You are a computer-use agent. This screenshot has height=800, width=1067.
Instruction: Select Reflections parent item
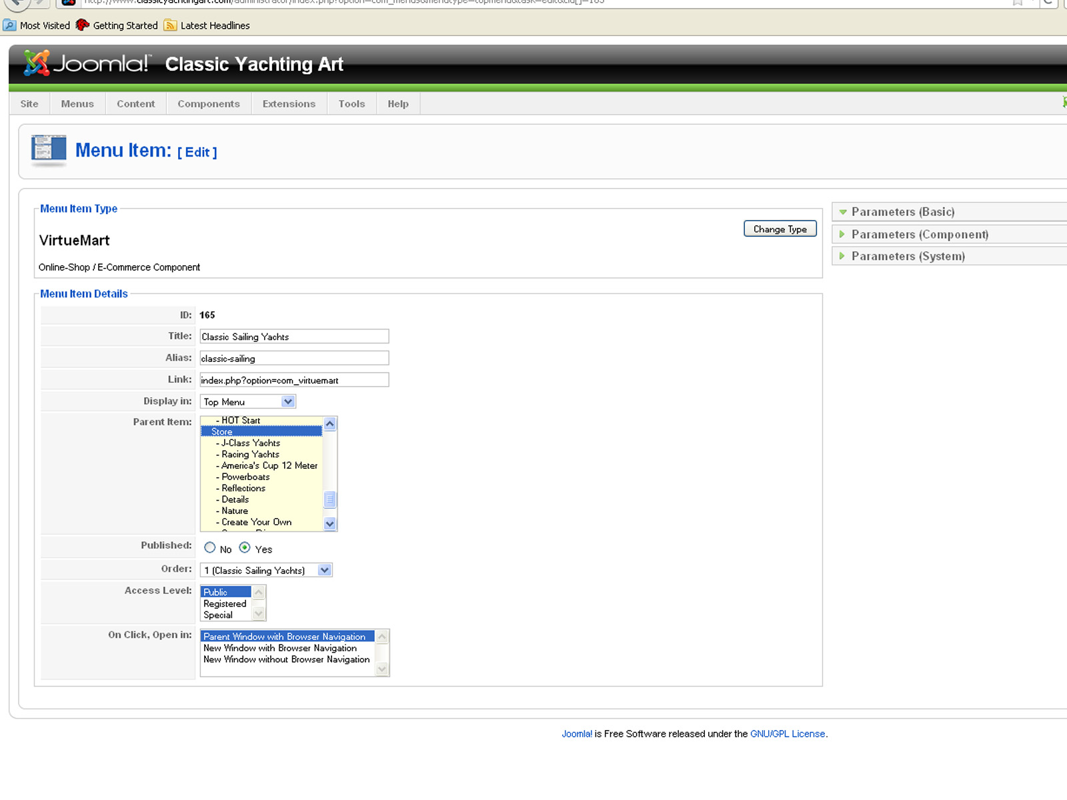[261, 488]
